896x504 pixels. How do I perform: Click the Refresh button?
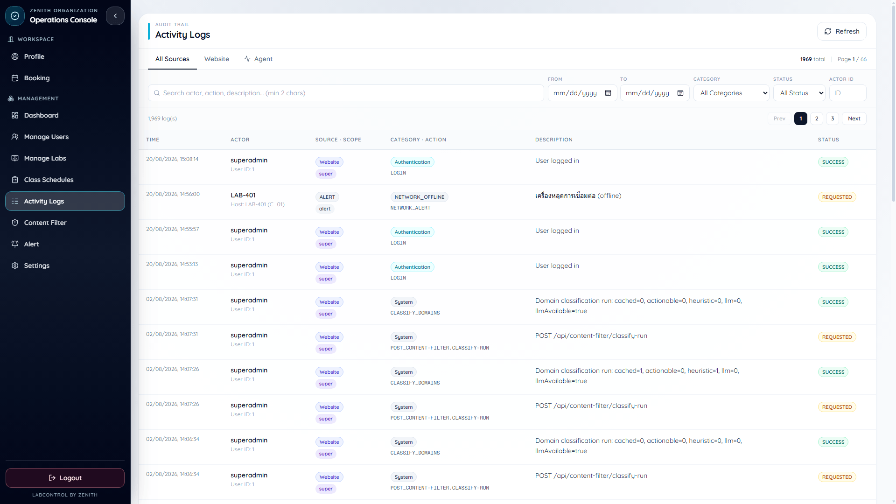point(841,31)
